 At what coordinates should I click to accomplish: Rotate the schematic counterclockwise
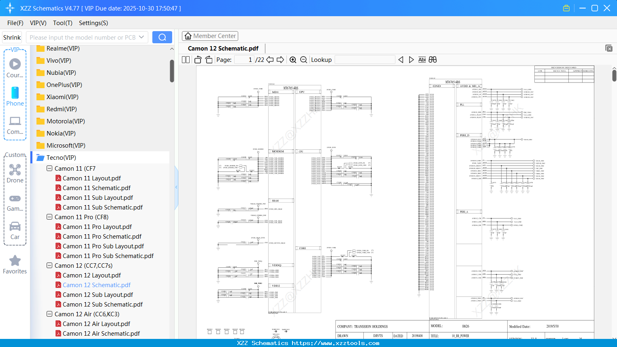[x=198, y=59]
